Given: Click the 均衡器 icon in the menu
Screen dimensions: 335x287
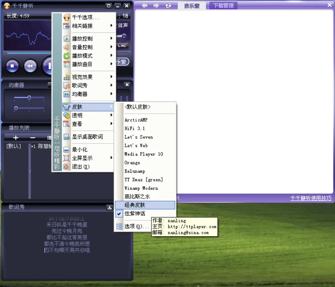Looking at the screenshot, I should pos(66,94).
